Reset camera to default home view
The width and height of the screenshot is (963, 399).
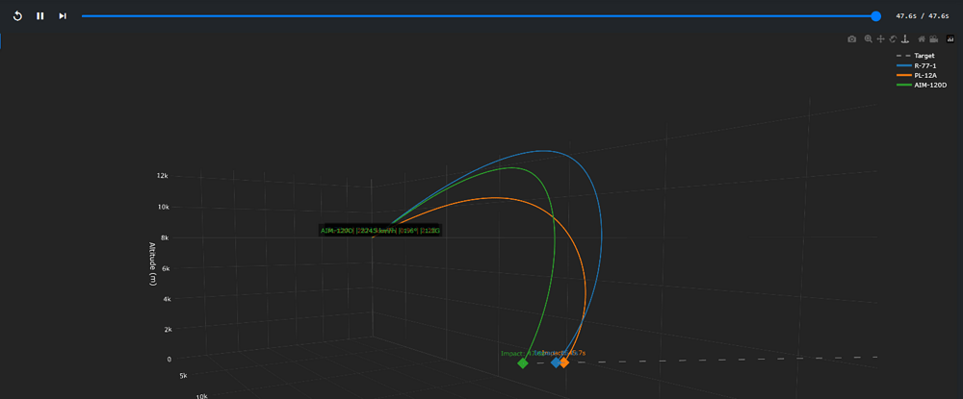pyautogui.click(x=922, y=38)
